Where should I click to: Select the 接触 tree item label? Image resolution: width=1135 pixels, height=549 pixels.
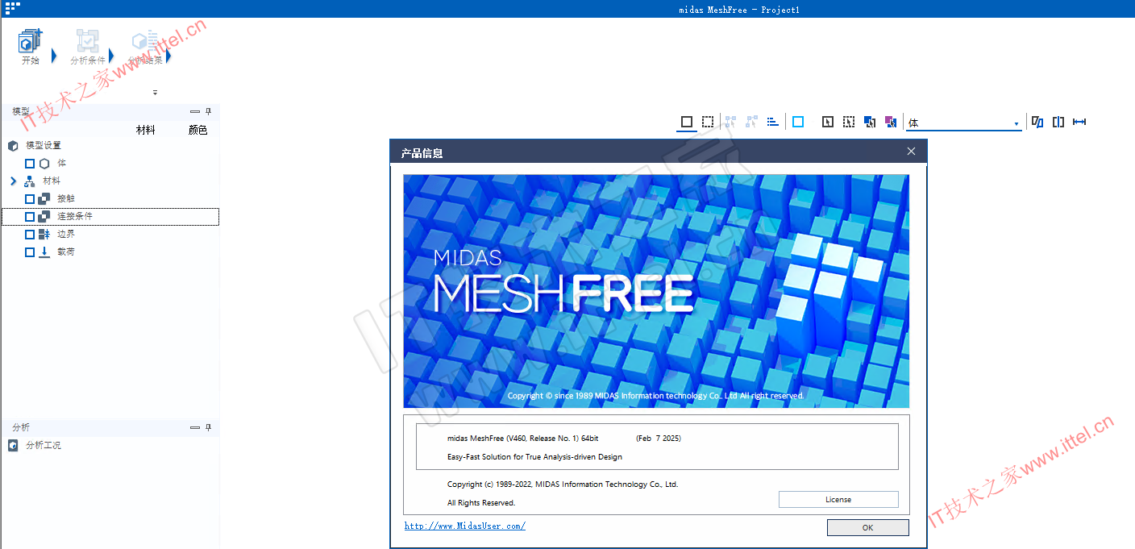66,199
